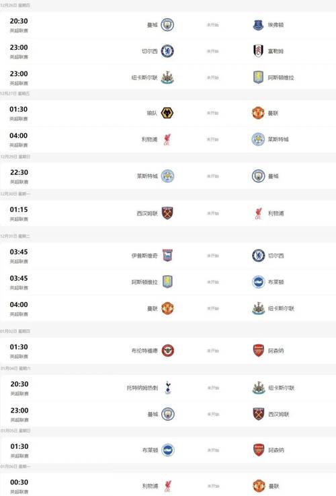Viewport: 336px width, 496px height.
Task: Click team name 纽卡斯尔联 in the 20:30 Tottenham match
Action: click(x=281, y=388)
